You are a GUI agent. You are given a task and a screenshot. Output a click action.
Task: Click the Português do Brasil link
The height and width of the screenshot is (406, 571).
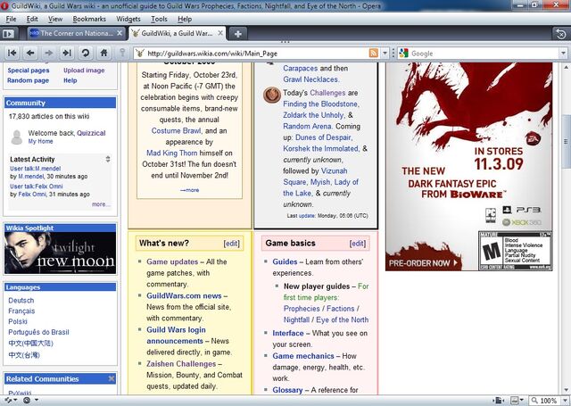[x=38, y=332]
